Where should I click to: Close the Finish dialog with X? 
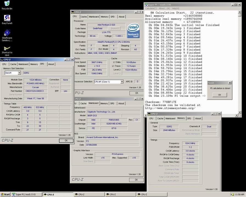click(230, 83)
